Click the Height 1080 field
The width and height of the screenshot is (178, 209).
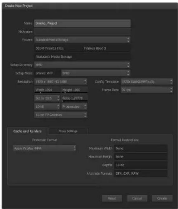click(74, 90)
